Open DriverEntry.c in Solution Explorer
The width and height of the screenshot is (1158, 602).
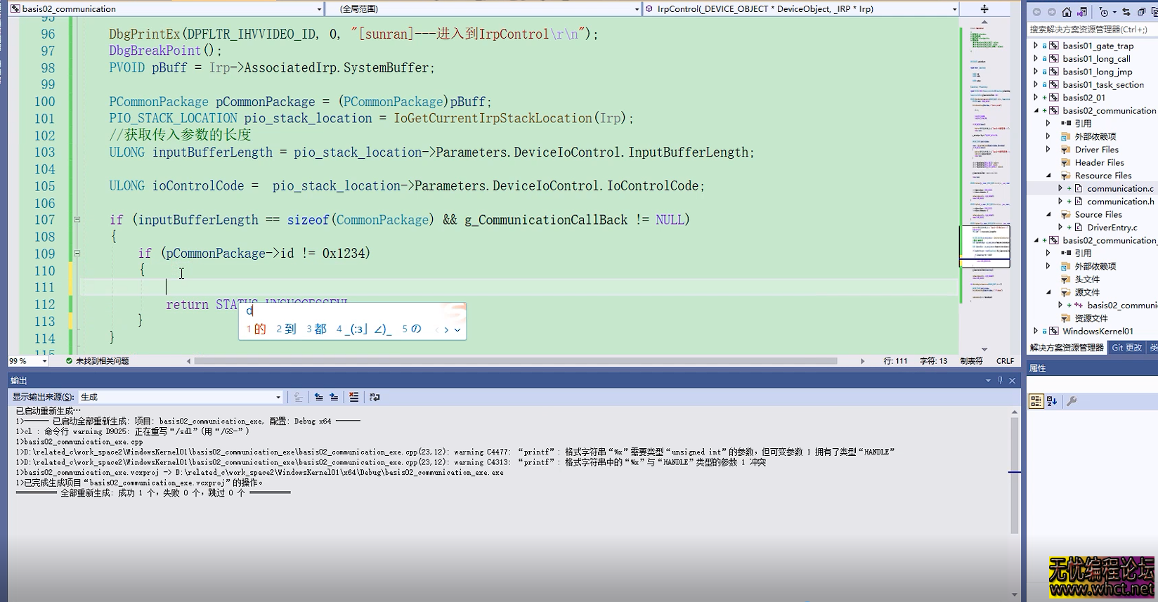[1112, 228]
